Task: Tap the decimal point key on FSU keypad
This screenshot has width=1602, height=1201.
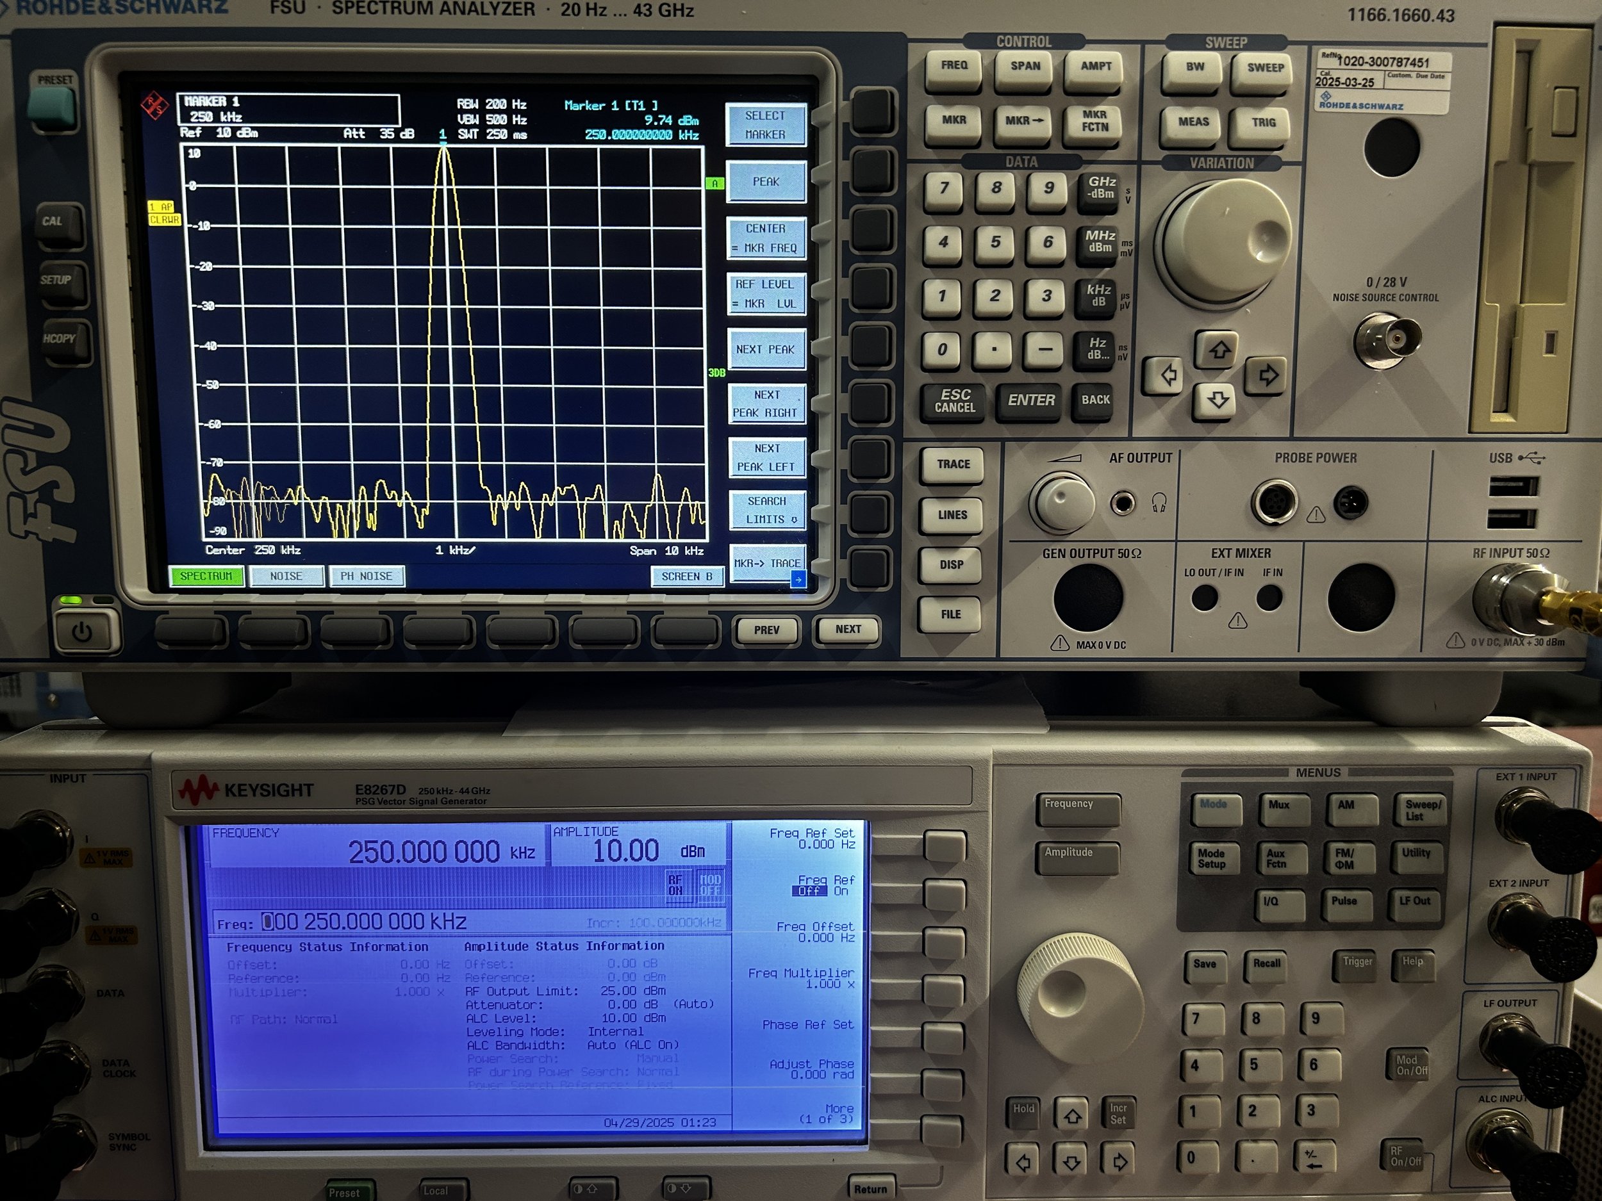Action: click(x=994, y=349)
